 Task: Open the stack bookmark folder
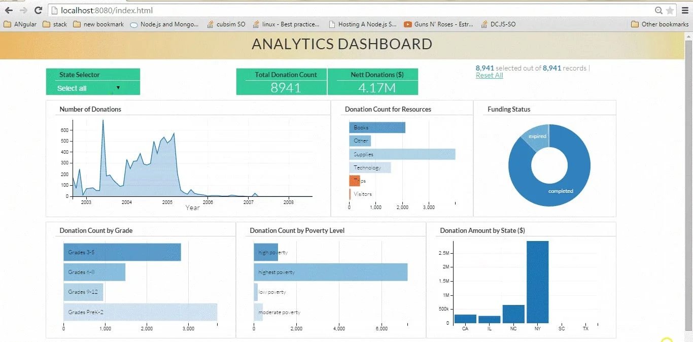coord(55,24)
